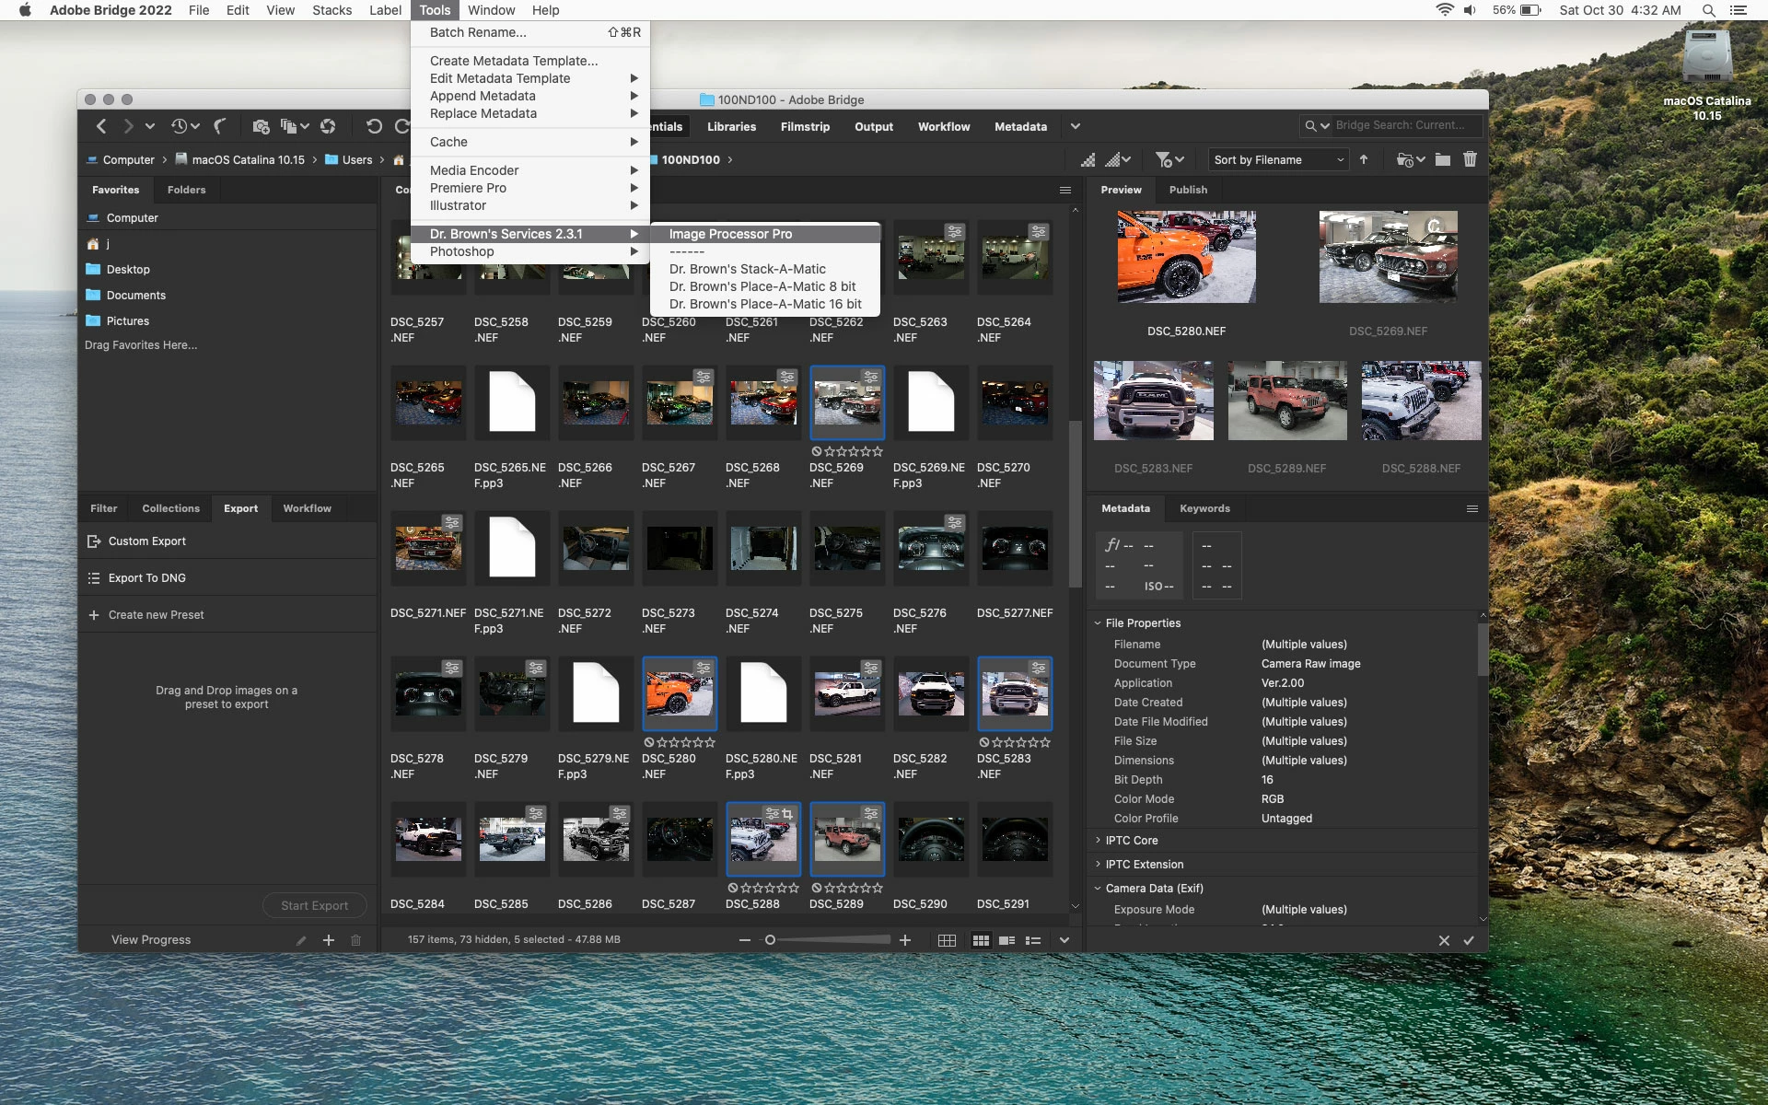Adjust the thumbnail size slider
Screen dimensions: 1768x1105
point(771,940)
